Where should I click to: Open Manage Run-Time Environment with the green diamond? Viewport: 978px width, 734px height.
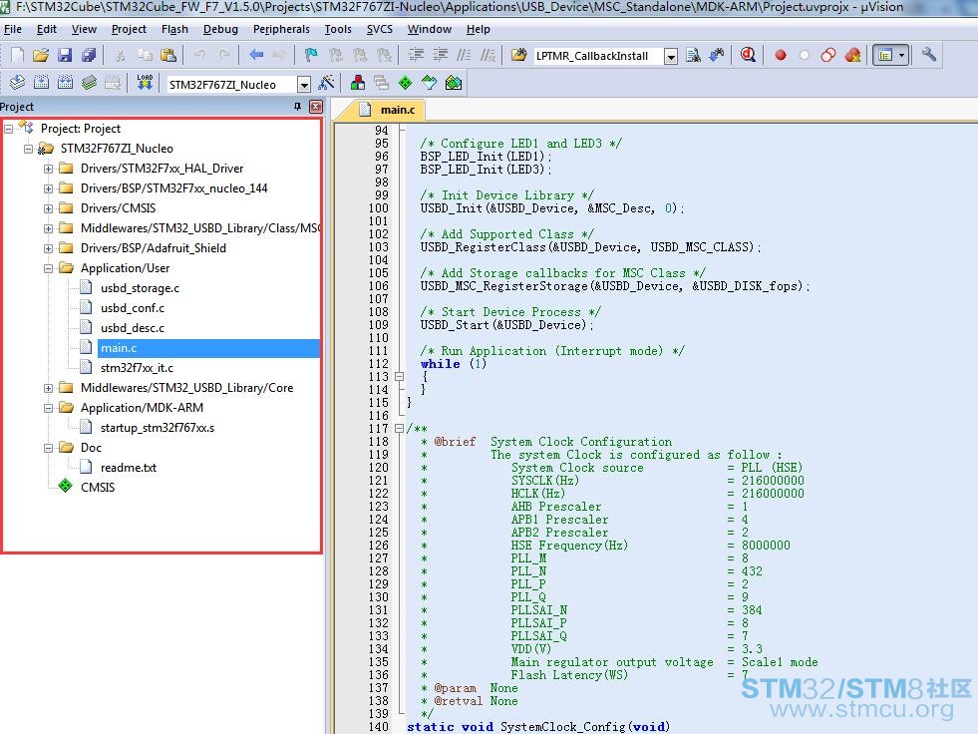[x=406, y=83]
